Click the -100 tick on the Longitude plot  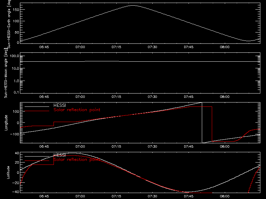[15, 134]
